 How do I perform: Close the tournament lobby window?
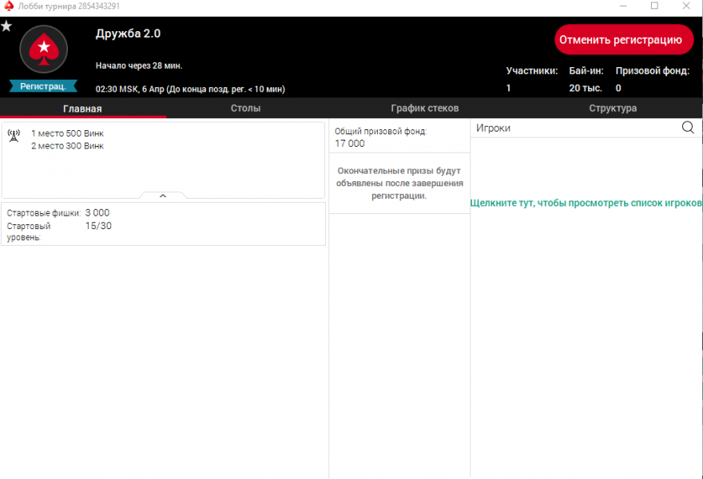[x=686, y=6]
